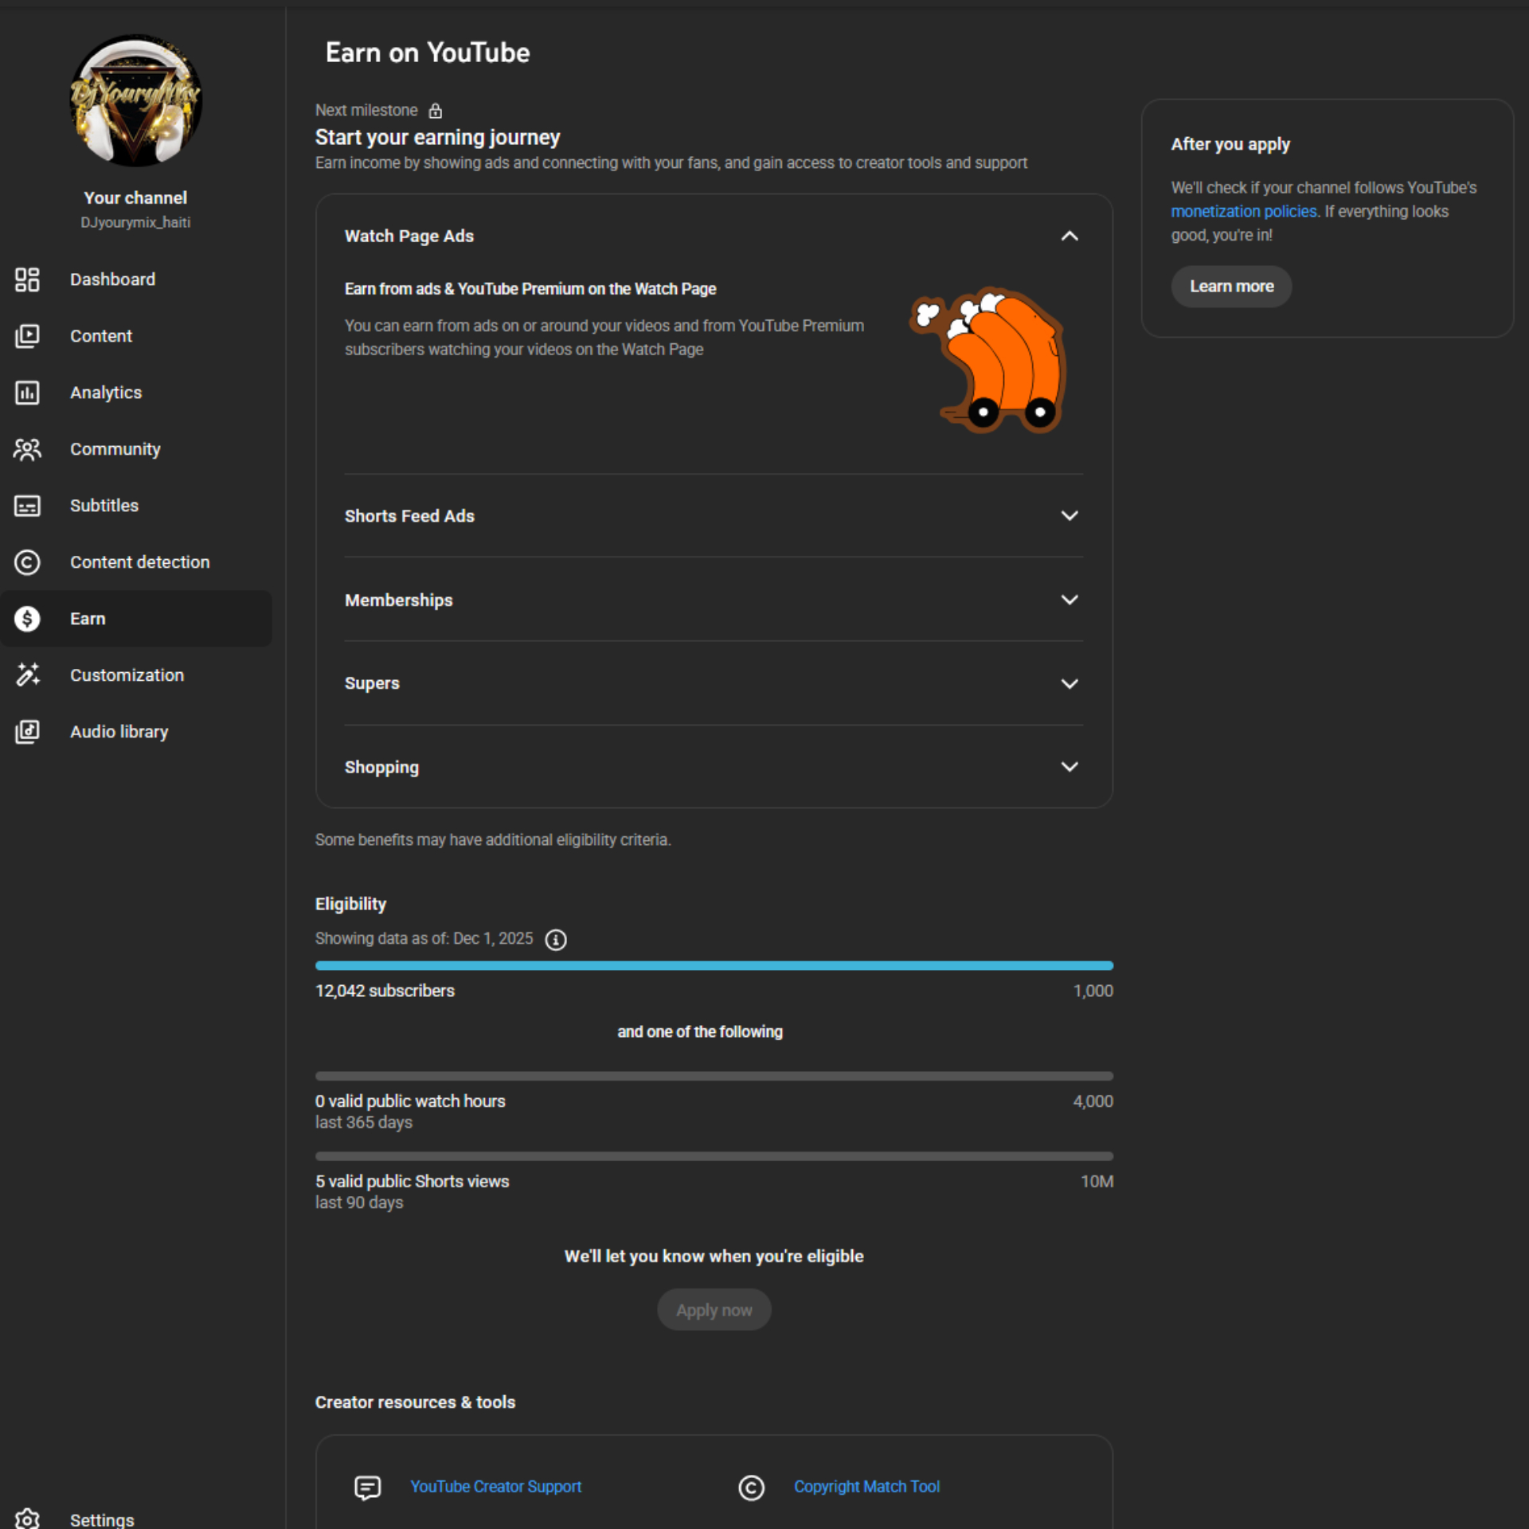Viewport: 1529px width, 1529px height.
Task: Click the Community people icon
Action: click(x=27, y=449)
